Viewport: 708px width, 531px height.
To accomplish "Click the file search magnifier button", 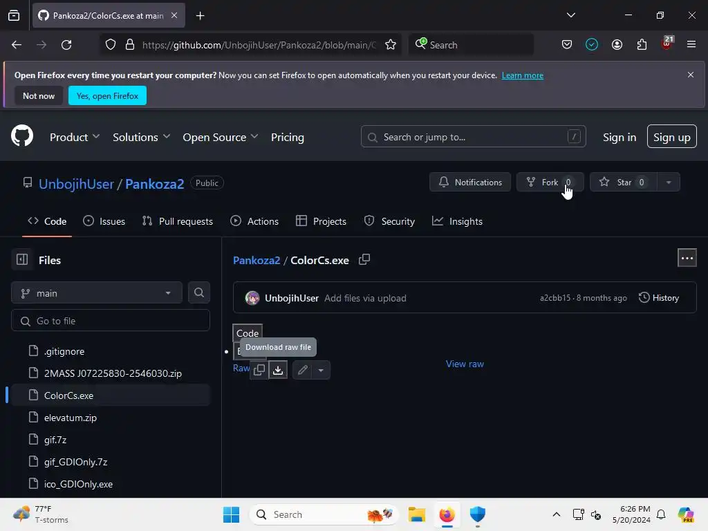I will (x=198, y=292).
